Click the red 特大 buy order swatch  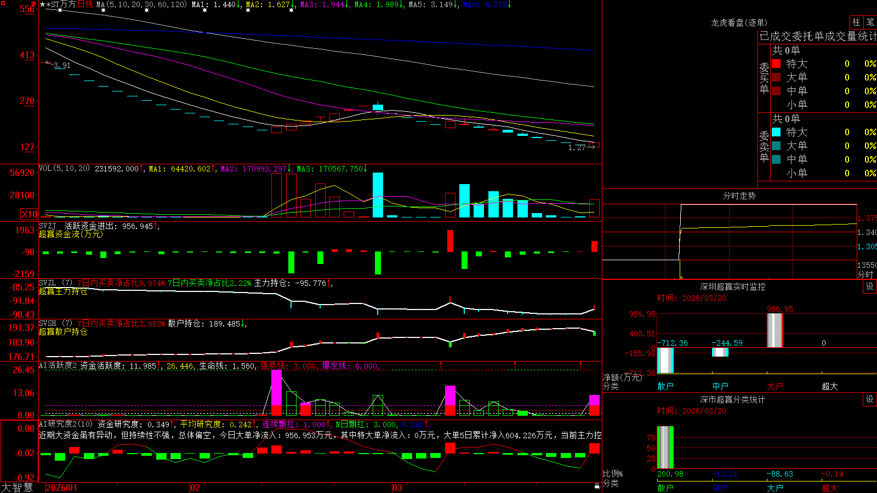[776, 64]
